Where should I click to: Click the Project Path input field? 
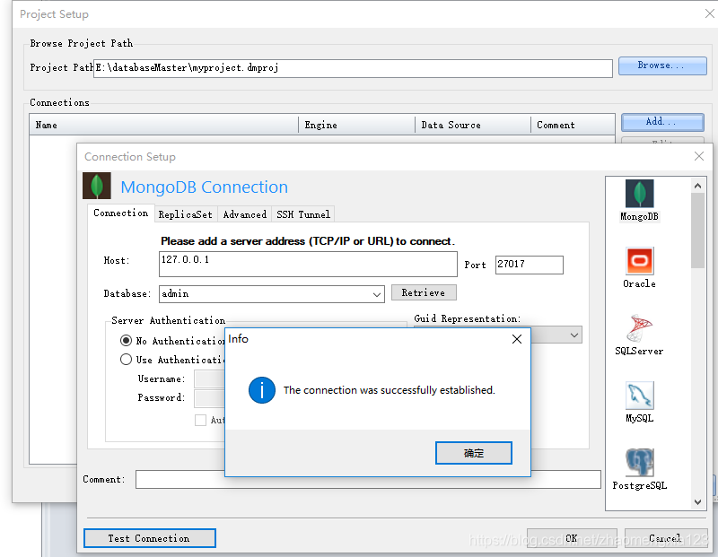pyautogui.click(x=353, y=68)
